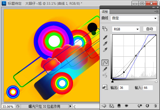Open the curves preset dropdown 自定
Image resolution: width=160 pixels, height=110 pixels.
tap(134, 18)
